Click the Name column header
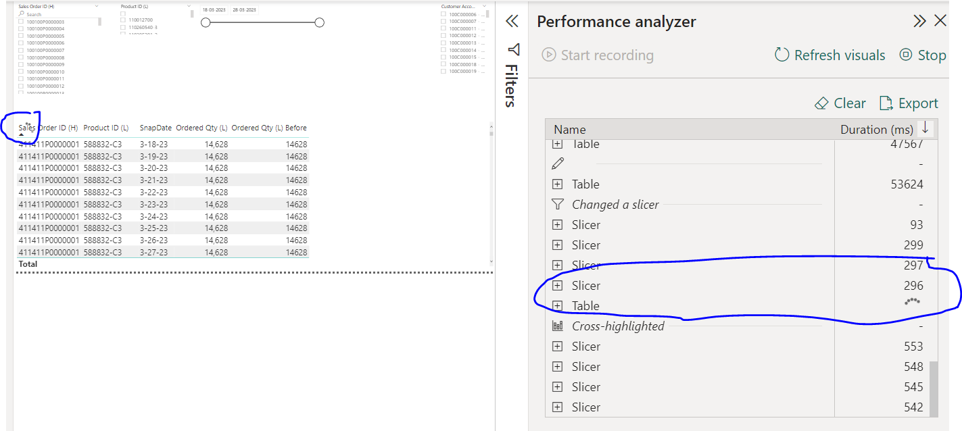Image resolution: width=962 pixels, height=431 pixels. pyautogui.click(x=570, y=130)
